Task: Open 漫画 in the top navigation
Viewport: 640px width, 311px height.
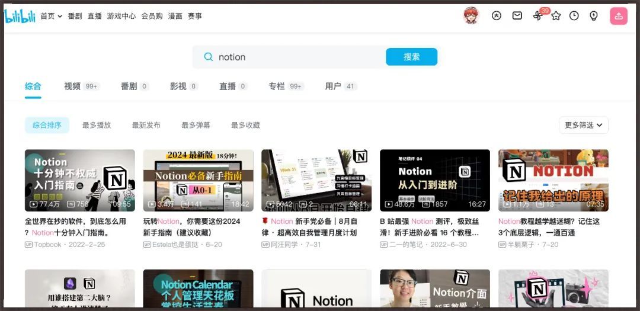Action: coord(175,16)
